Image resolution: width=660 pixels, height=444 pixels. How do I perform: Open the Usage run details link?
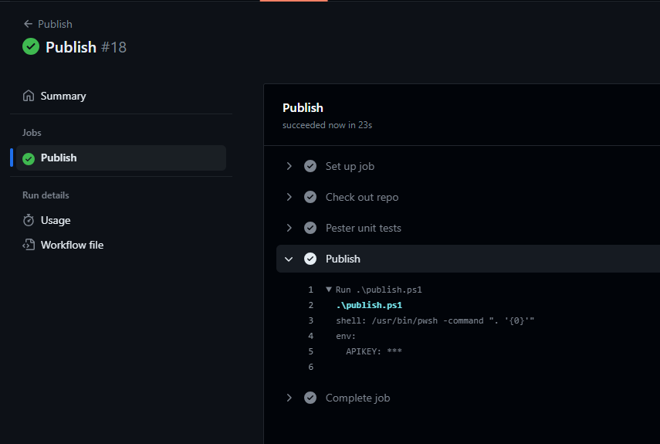click(56, 220)
